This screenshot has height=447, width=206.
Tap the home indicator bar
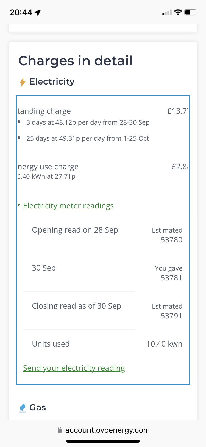(103, 441)
